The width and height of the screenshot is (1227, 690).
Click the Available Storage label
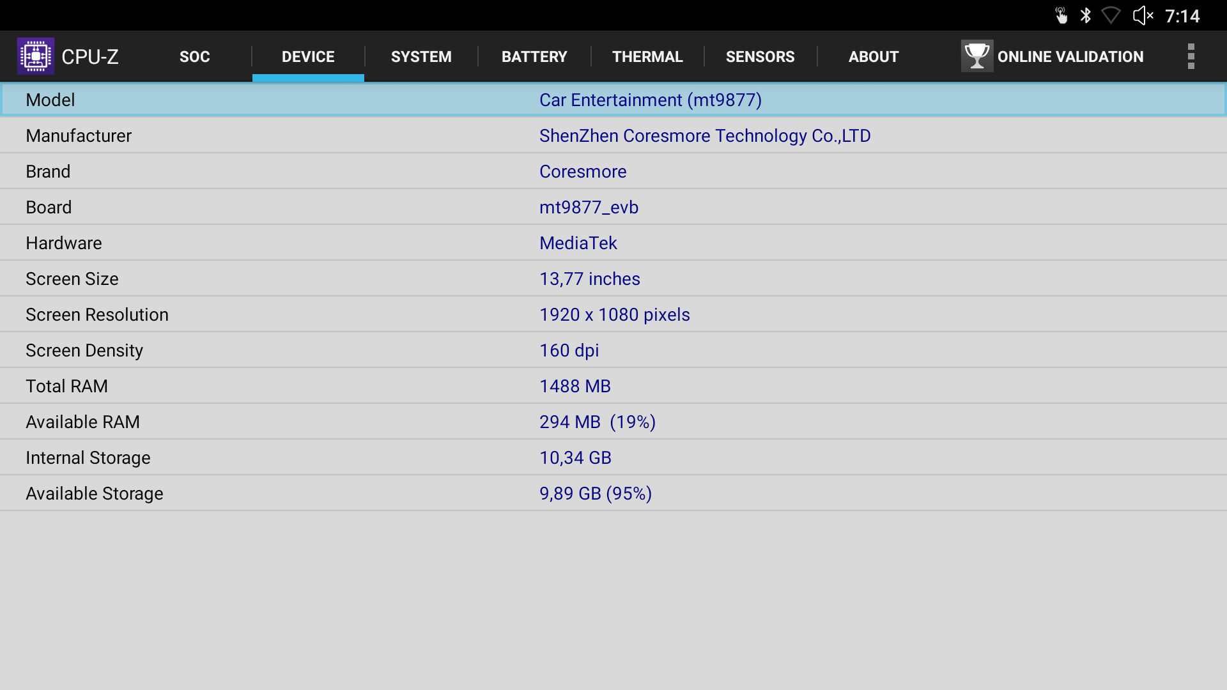coord(95,494)
